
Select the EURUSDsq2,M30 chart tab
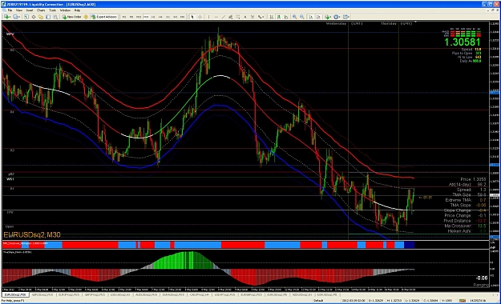(x=14, y=294)
